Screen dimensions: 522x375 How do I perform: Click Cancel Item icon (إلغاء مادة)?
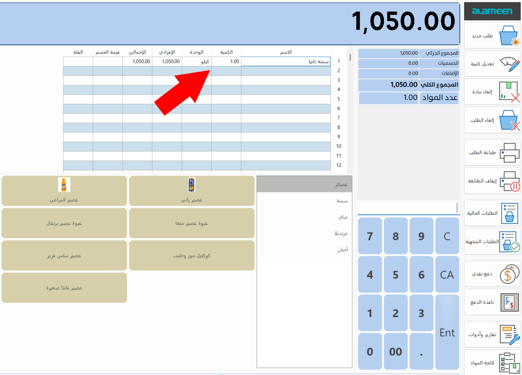click(509, 92)
